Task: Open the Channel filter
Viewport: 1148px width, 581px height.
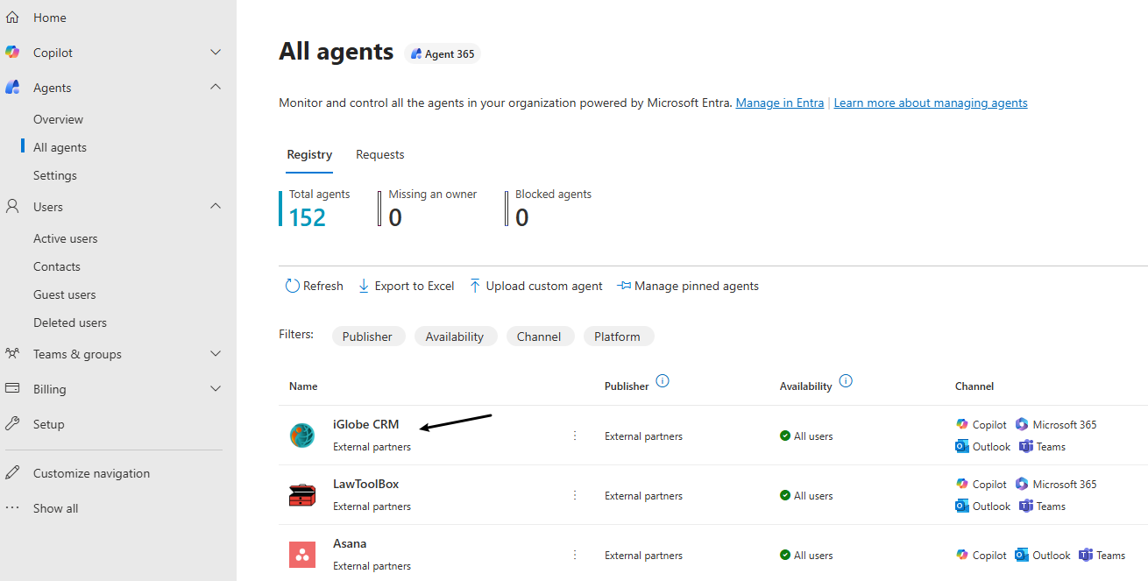Action: (539, 337)
